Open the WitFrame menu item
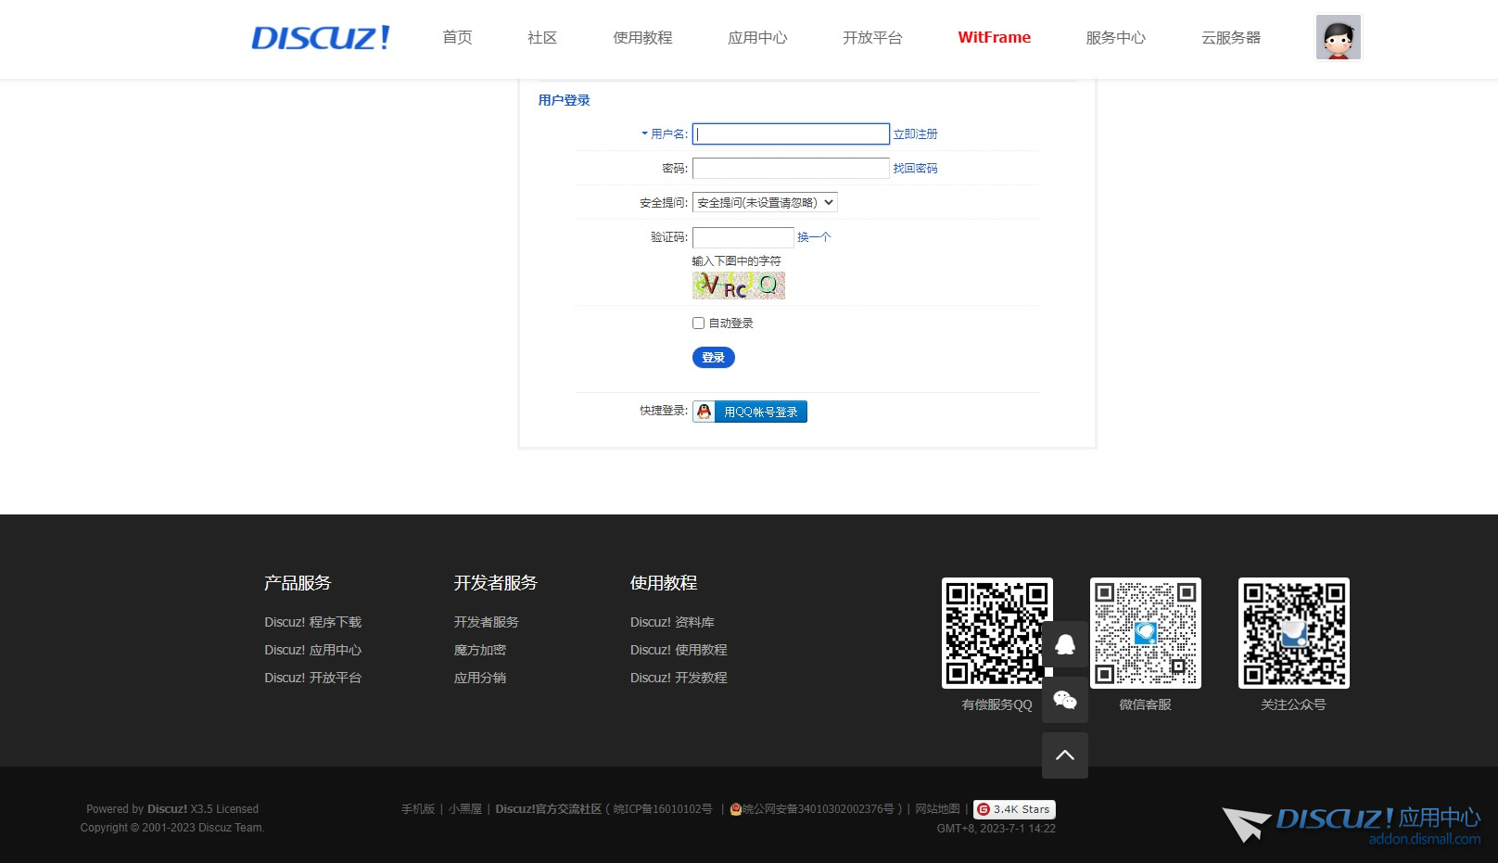The height and width of the screenshot is (863, 1498). click(x=993, y=38)
